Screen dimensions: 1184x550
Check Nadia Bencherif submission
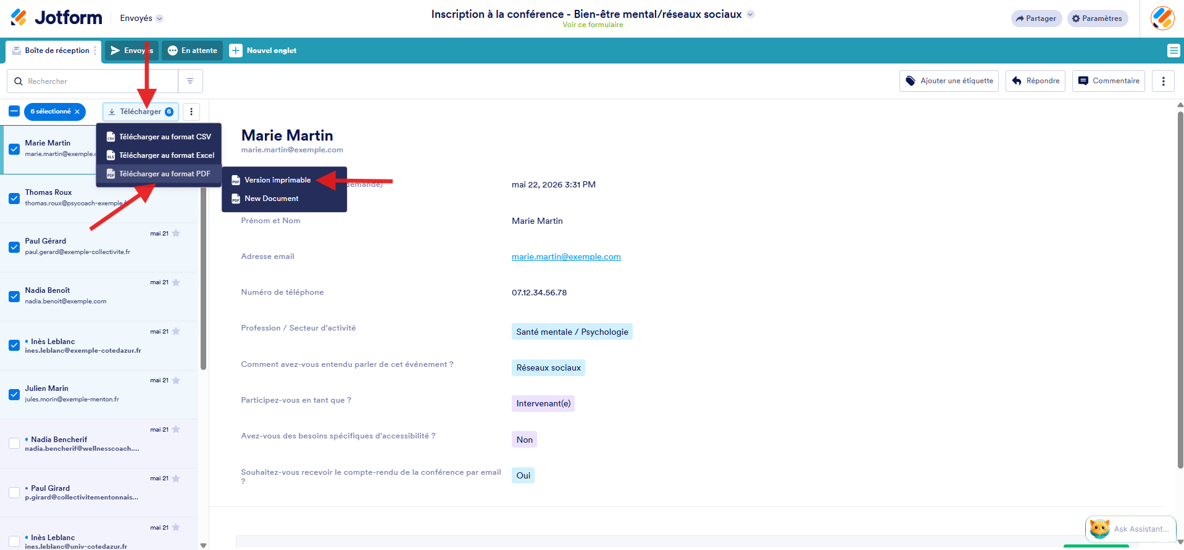click(x=14, y=443)
